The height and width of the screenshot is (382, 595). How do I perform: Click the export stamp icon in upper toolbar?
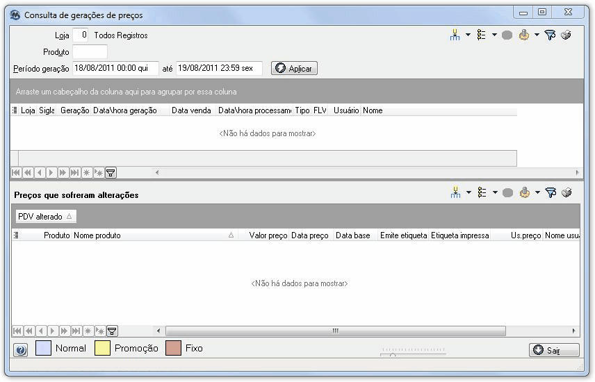coord(524,35)
